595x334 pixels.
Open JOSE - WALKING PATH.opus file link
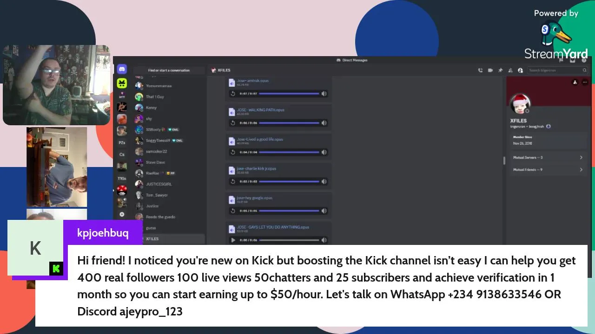(260, 110)
